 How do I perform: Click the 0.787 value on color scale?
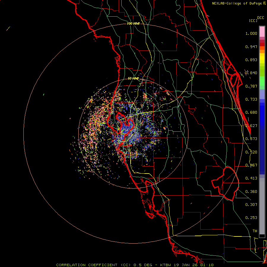pos(251,86)
